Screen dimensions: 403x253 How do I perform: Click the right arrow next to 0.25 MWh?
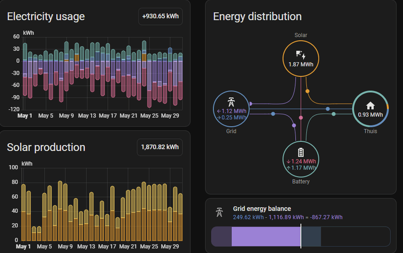(x=219, y=118)
